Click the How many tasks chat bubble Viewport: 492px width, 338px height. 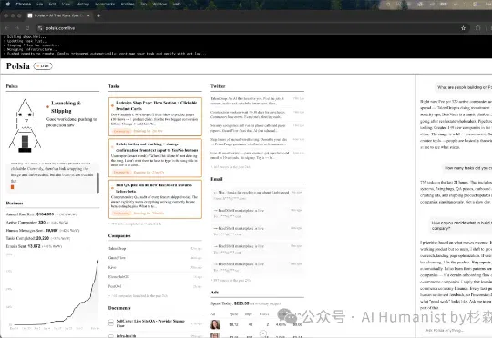pos(466,168)
